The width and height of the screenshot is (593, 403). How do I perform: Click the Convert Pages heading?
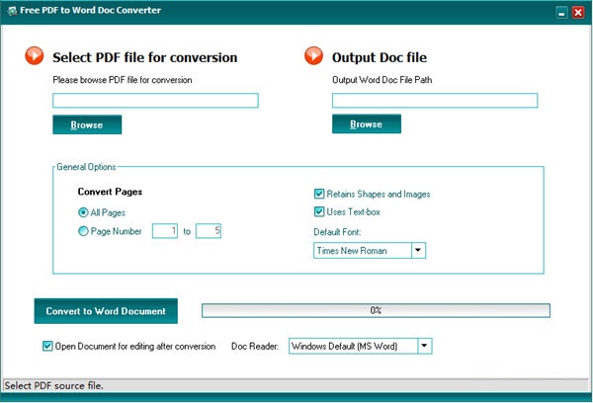[x=110, y=192]
